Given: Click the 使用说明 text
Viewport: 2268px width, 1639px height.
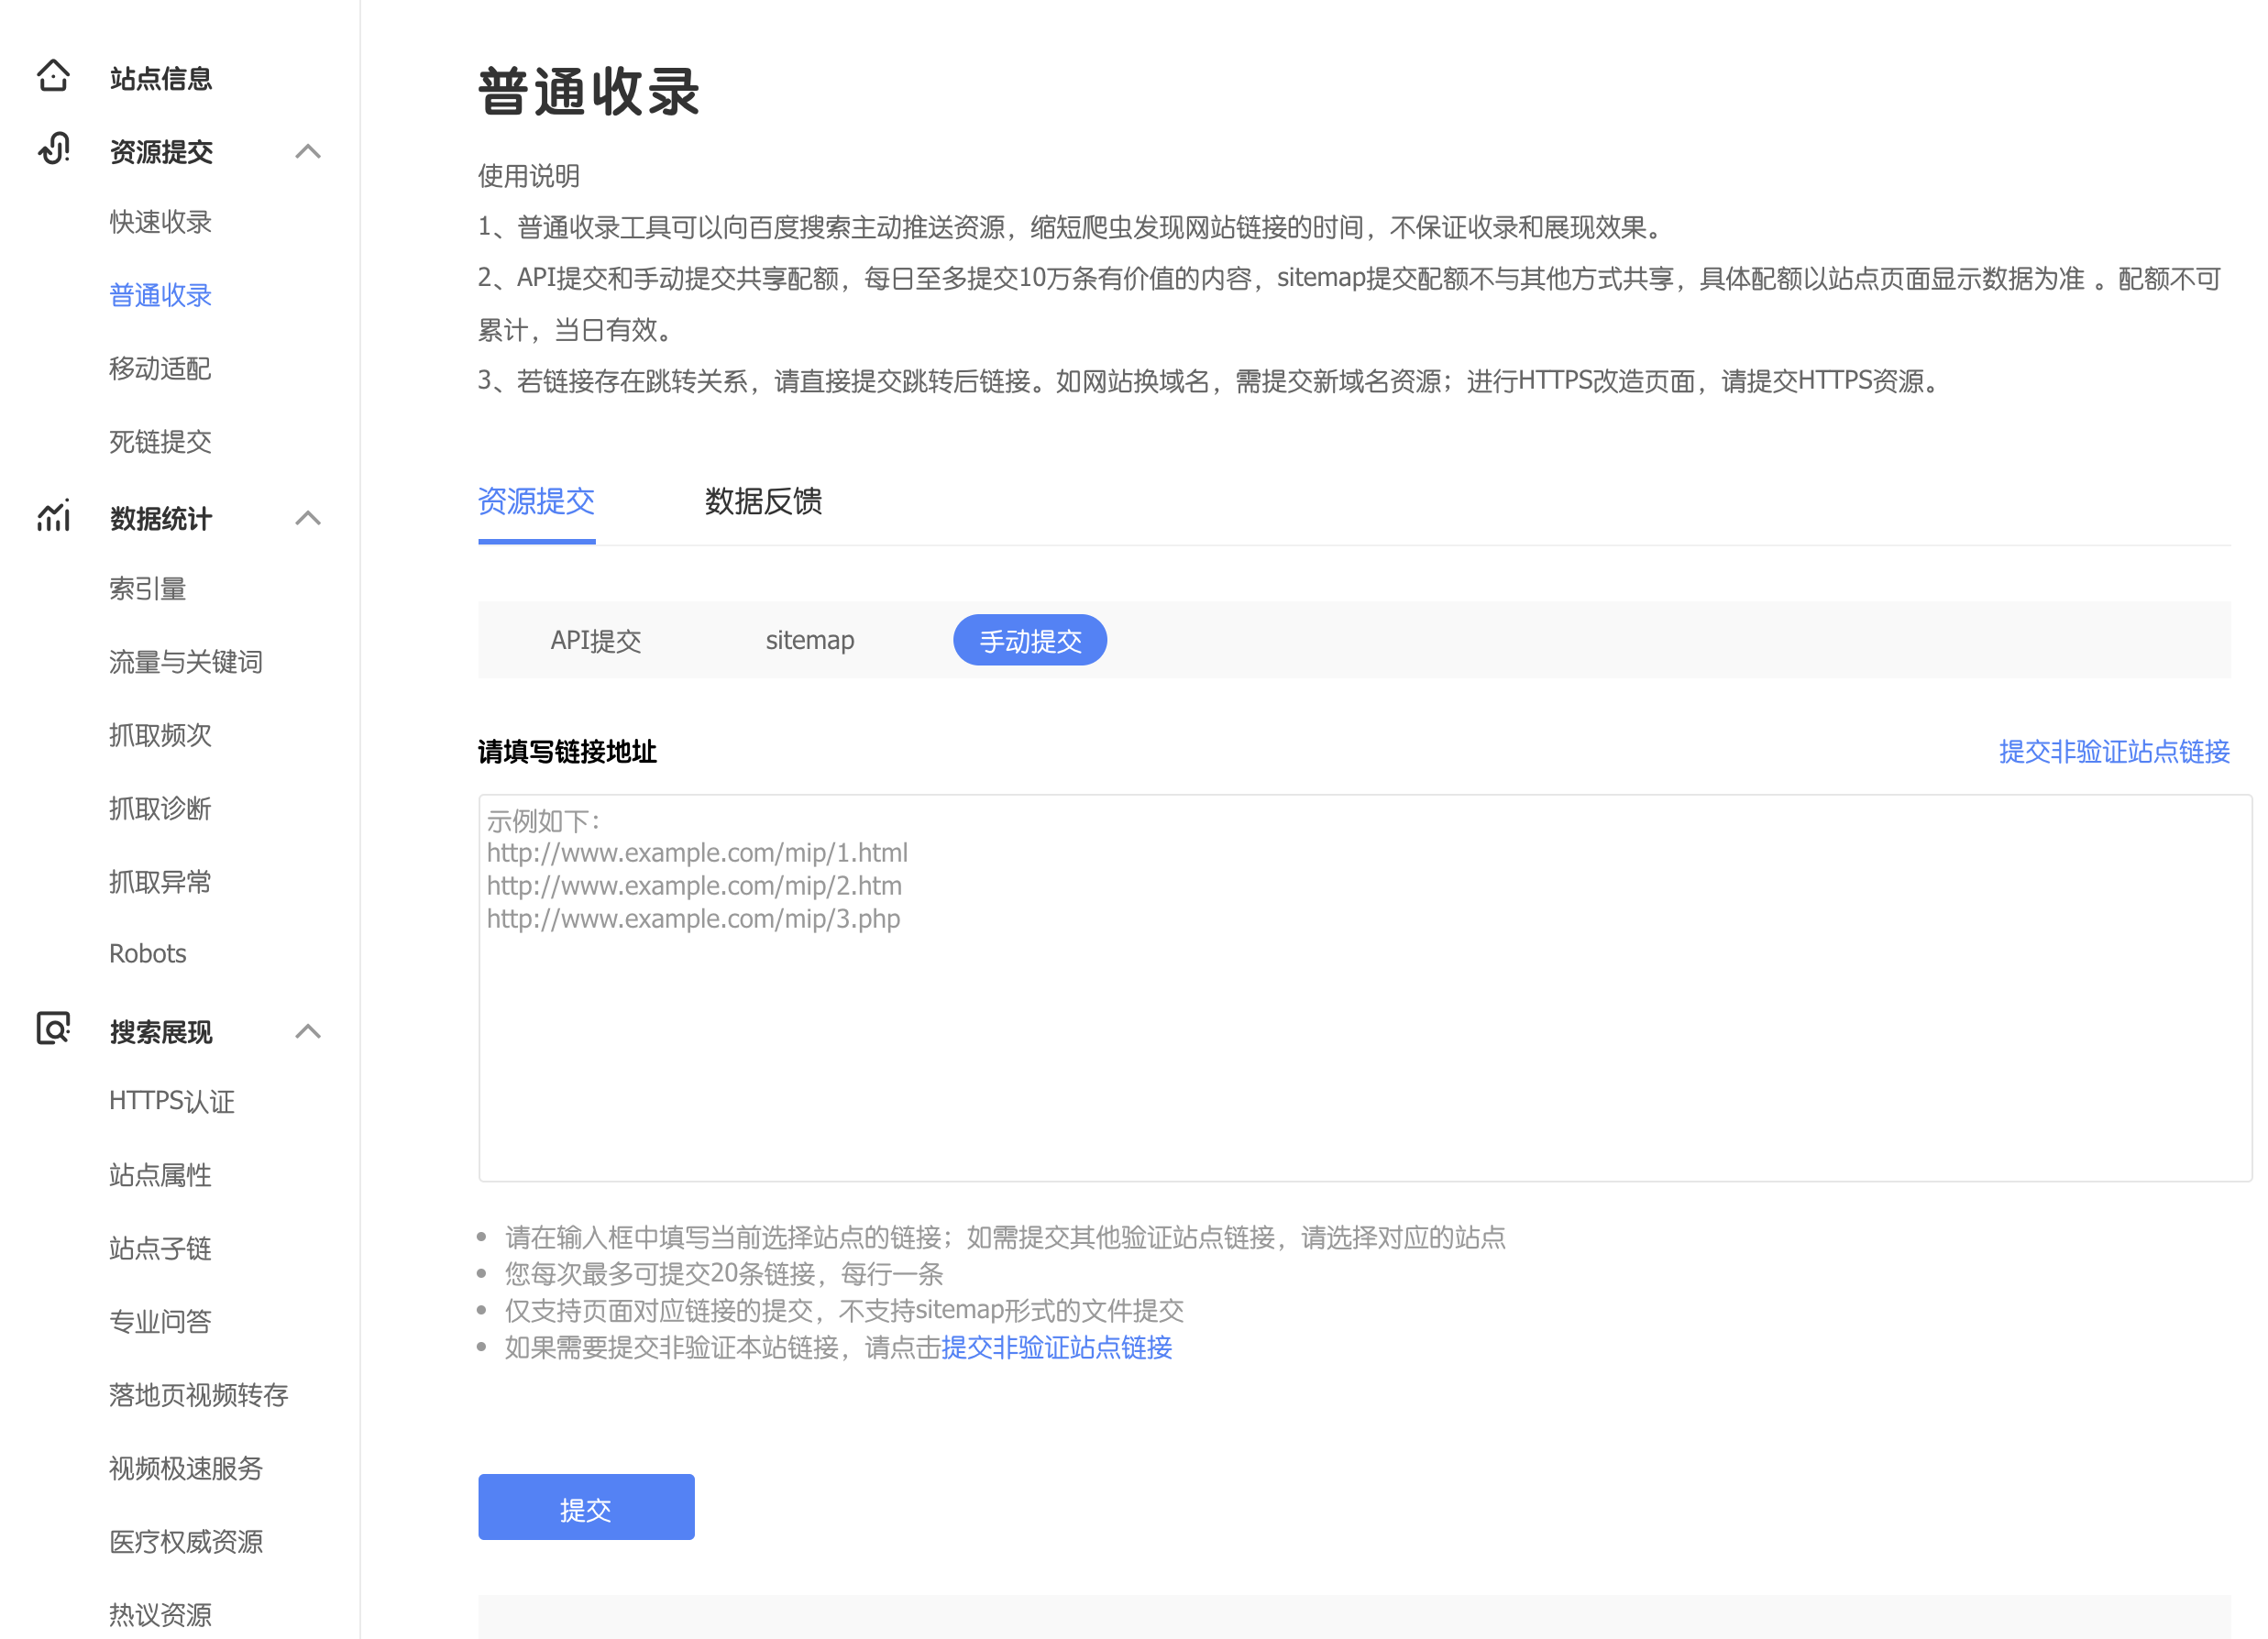Looking at the screenshot, I should coord(529,176).
